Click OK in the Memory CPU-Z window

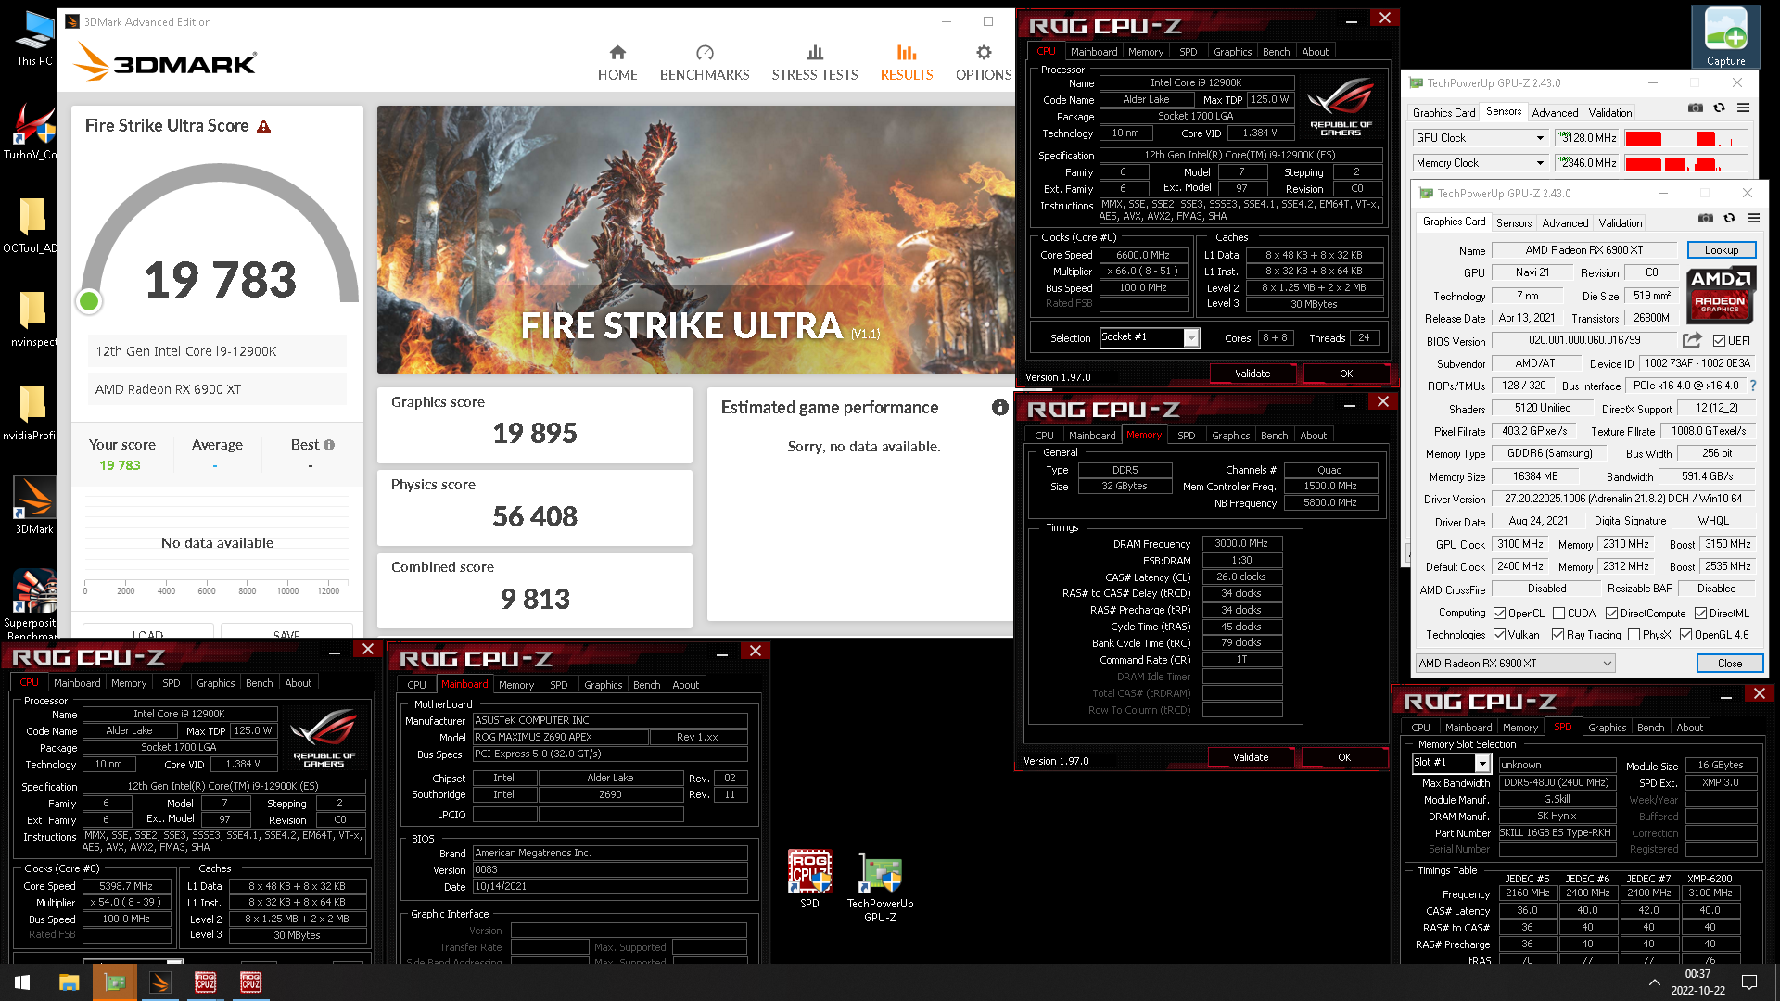click(1344, 757)
